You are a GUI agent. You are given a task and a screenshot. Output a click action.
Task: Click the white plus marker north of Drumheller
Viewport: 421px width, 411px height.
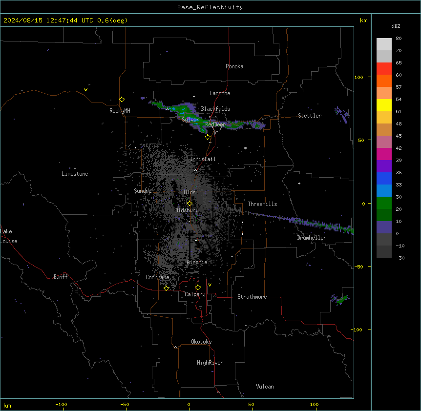(x=299, y=183)
